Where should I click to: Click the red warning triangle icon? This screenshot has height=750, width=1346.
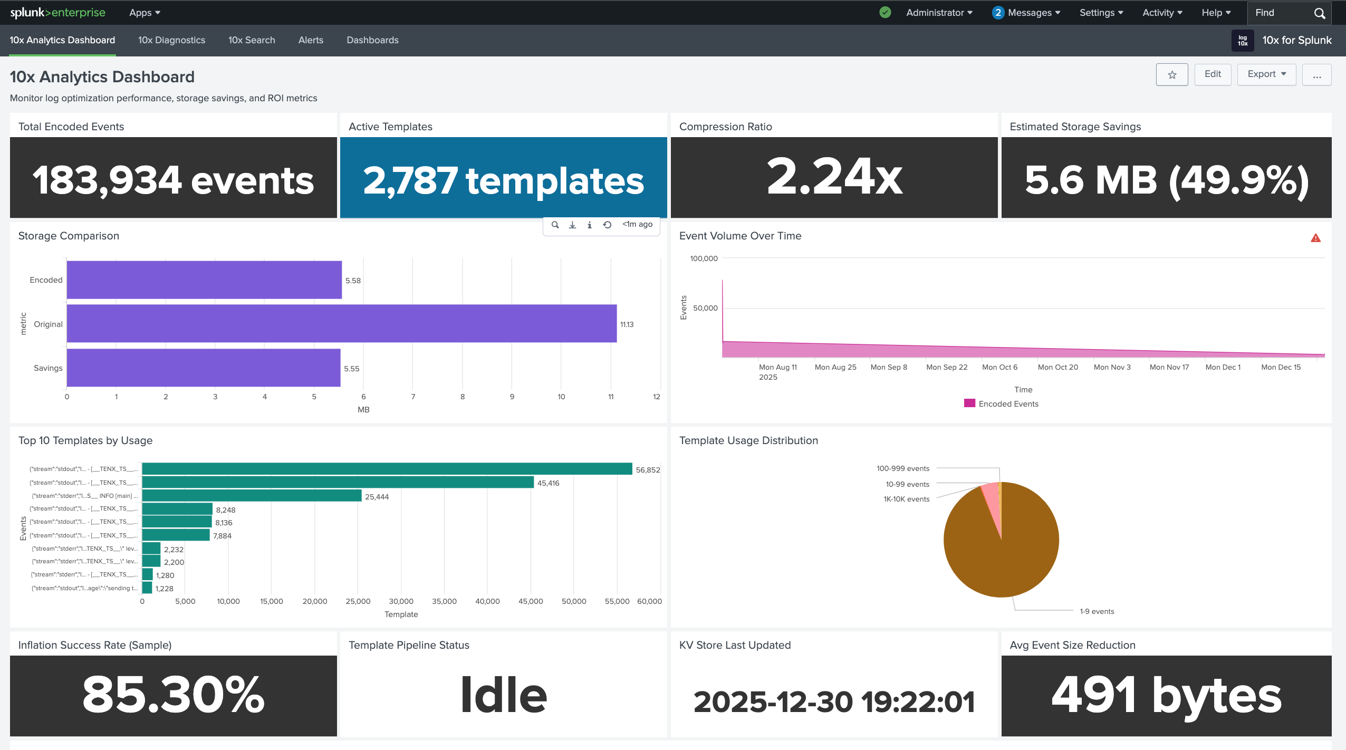pos(1315,238)
